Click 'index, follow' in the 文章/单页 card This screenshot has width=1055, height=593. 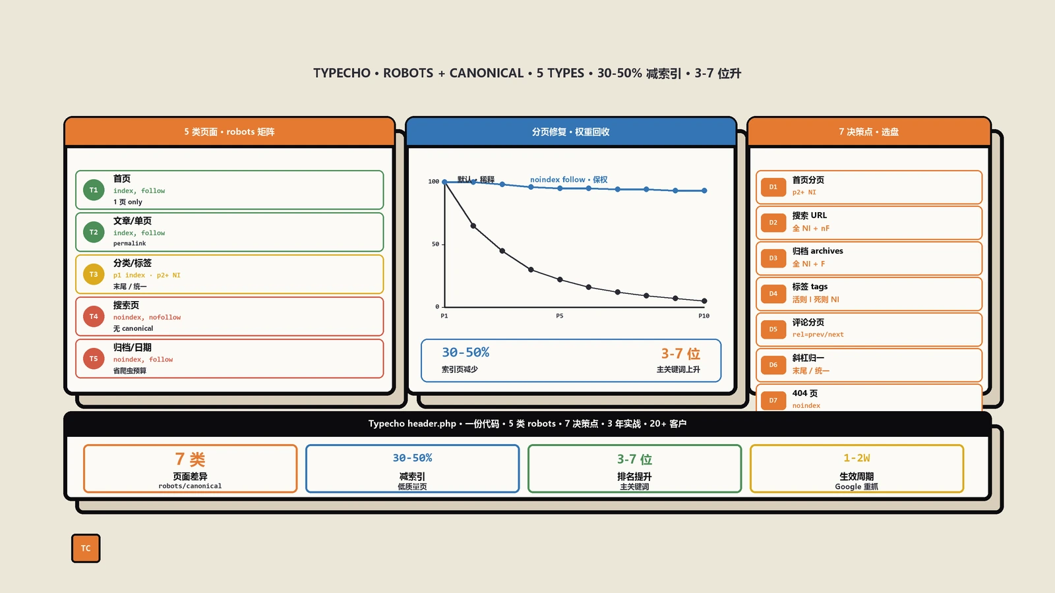[139, 233]
